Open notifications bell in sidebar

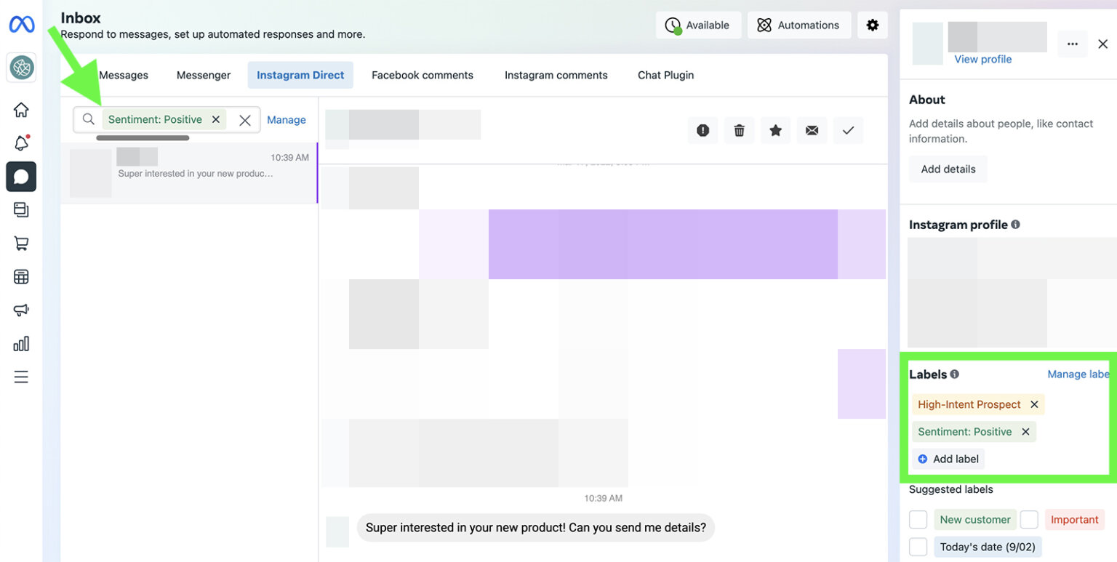(21, 143)
